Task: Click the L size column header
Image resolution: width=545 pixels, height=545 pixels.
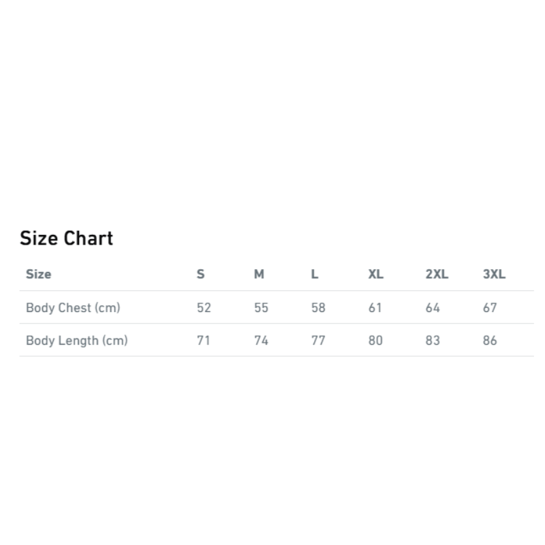Action: tap(315, 275)
